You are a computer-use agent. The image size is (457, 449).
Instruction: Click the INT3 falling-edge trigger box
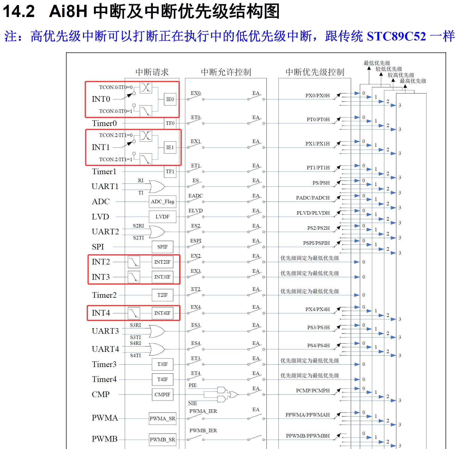134,277
